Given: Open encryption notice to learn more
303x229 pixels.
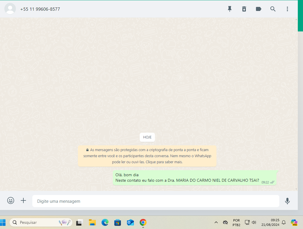Looking at the screenshot, I should coord(147,156).
